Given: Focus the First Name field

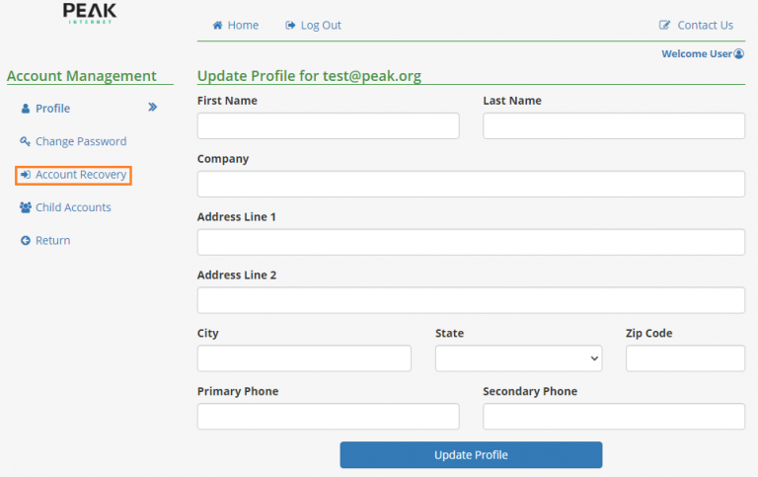Looking at the screenshot, I should [x=328, y=125].
